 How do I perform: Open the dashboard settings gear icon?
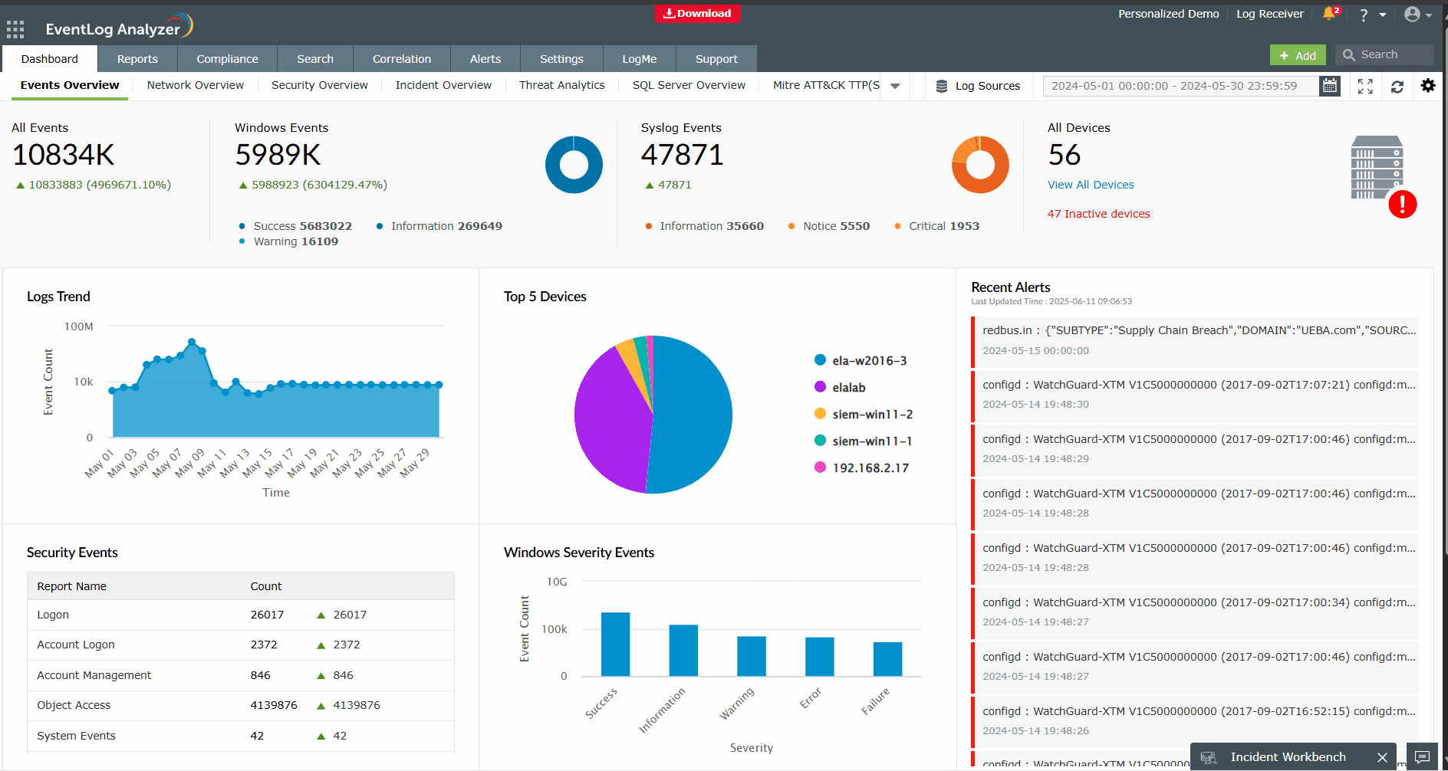1428,86
